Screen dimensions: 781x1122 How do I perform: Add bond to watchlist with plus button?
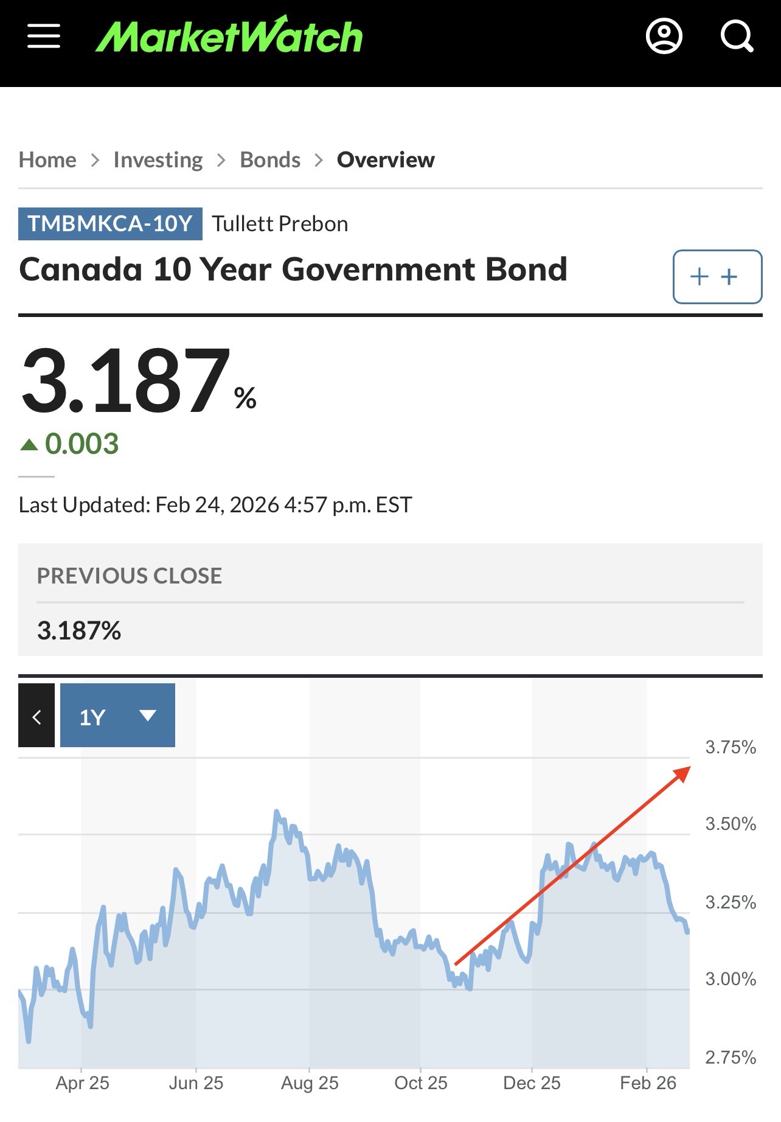(x=717, y=277)
